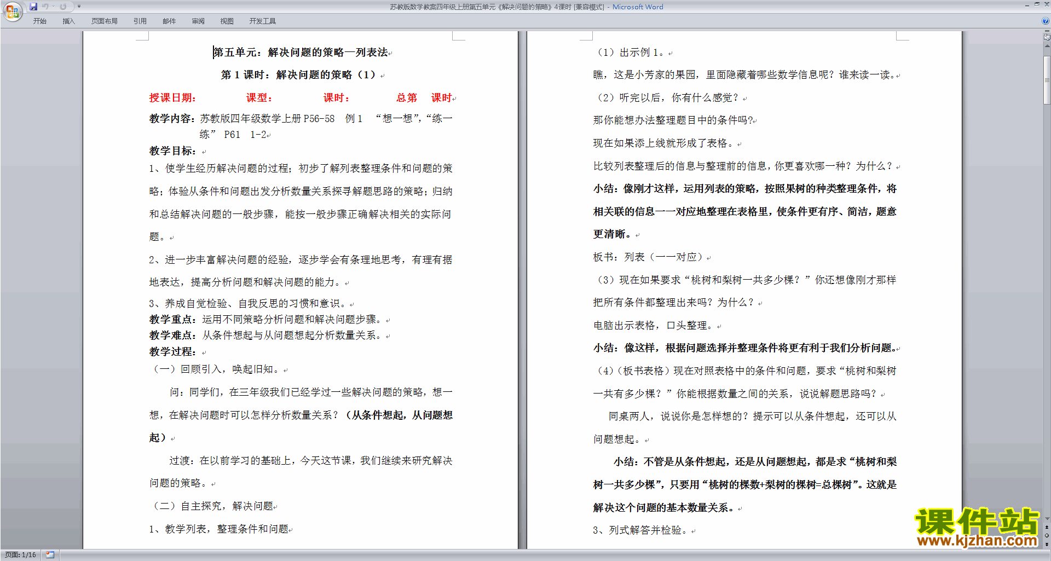Click the bold label 教学目标：
Image resolution: width=1051 pixels, height=561 pixels.
173,151
